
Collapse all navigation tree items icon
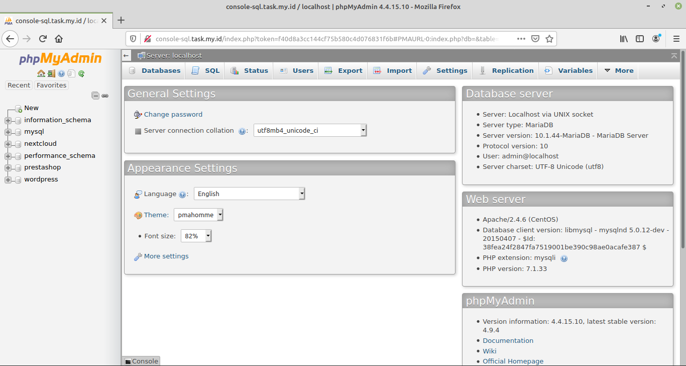95,96
